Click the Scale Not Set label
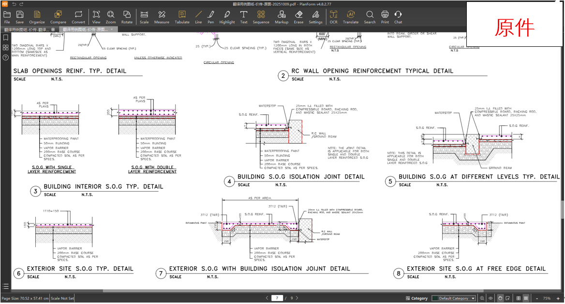This screenshot has height=304, width=565. point(62,298)
